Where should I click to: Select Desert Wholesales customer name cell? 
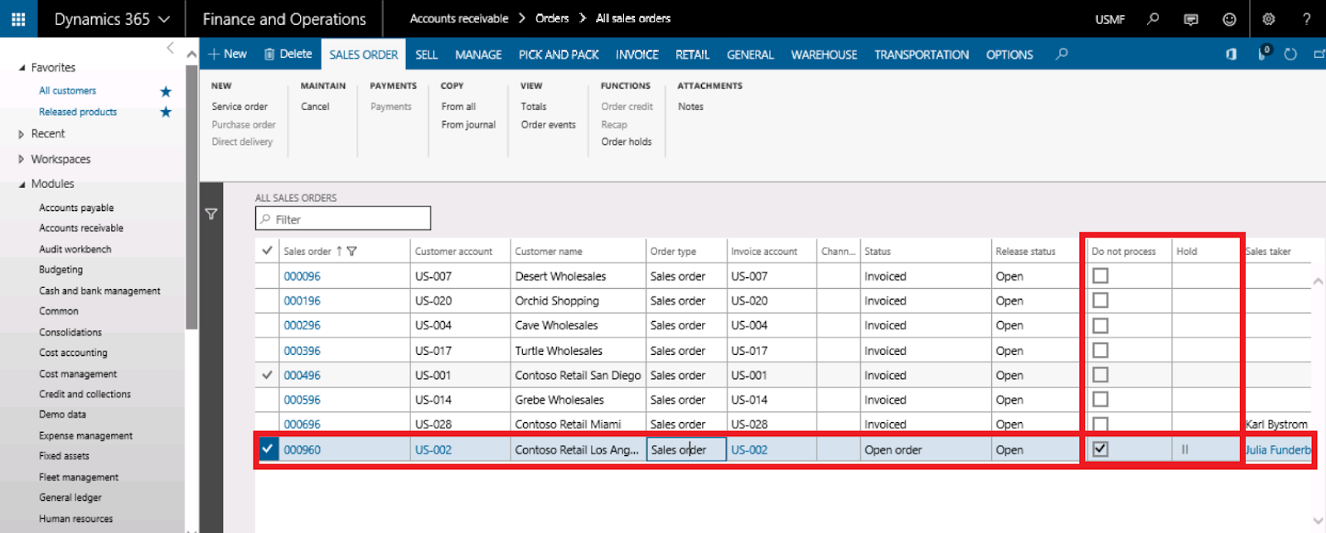click(578, 276)
